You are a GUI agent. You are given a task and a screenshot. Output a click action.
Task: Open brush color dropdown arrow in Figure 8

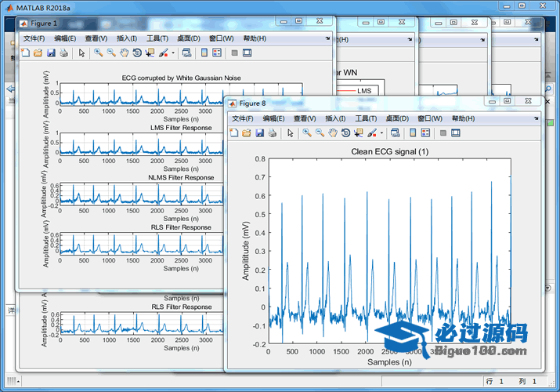coord(381,133)
